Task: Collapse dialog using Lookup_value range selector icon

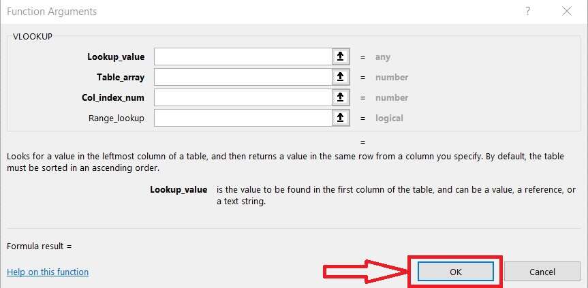Action: 340,57
